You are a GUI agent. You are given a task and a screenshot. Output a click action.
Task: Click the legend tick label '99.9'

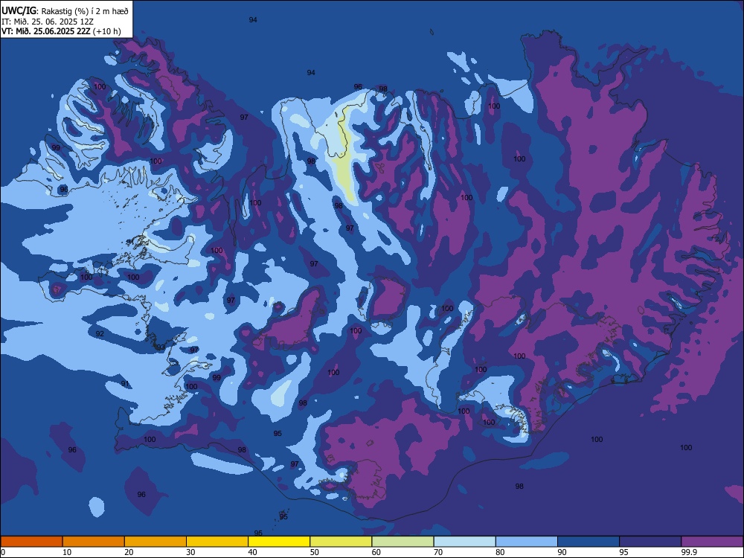(688, 552)
